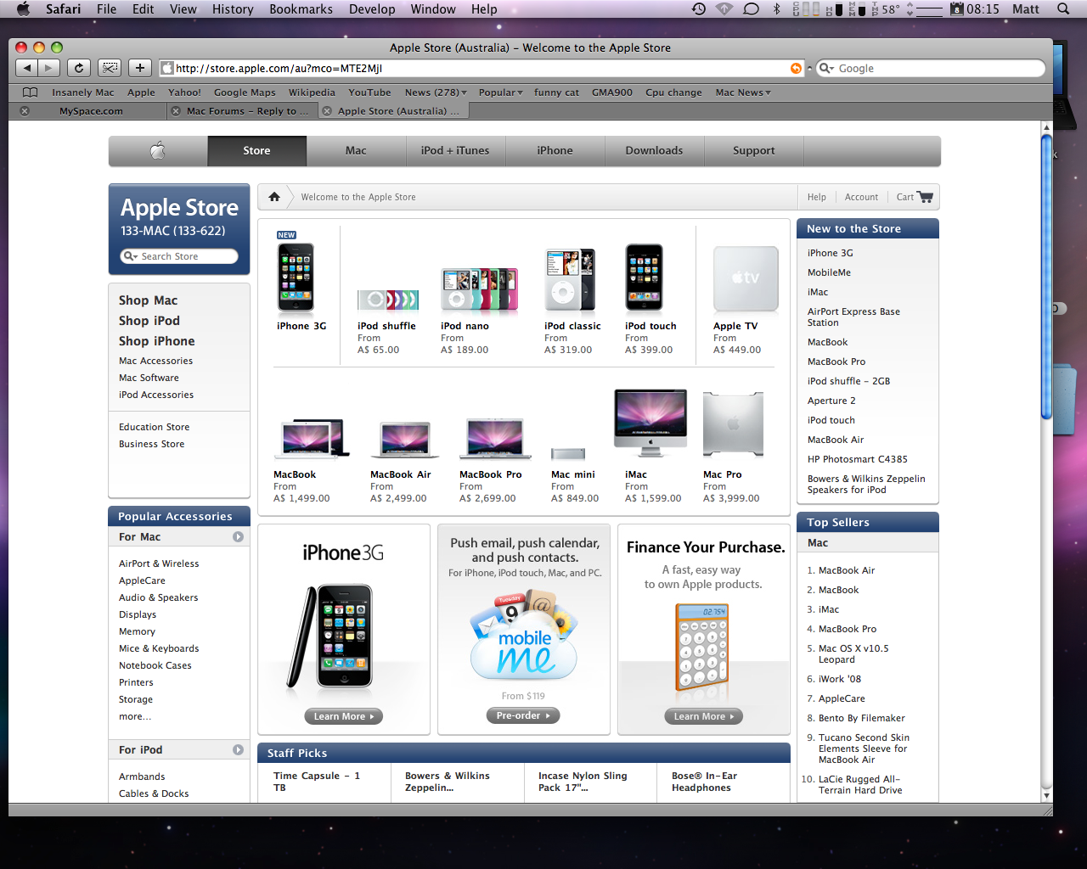This screenshot has width=1087, height=869.
Task: Reload the page with the refresh button
Action: click(x=79, y=68)
